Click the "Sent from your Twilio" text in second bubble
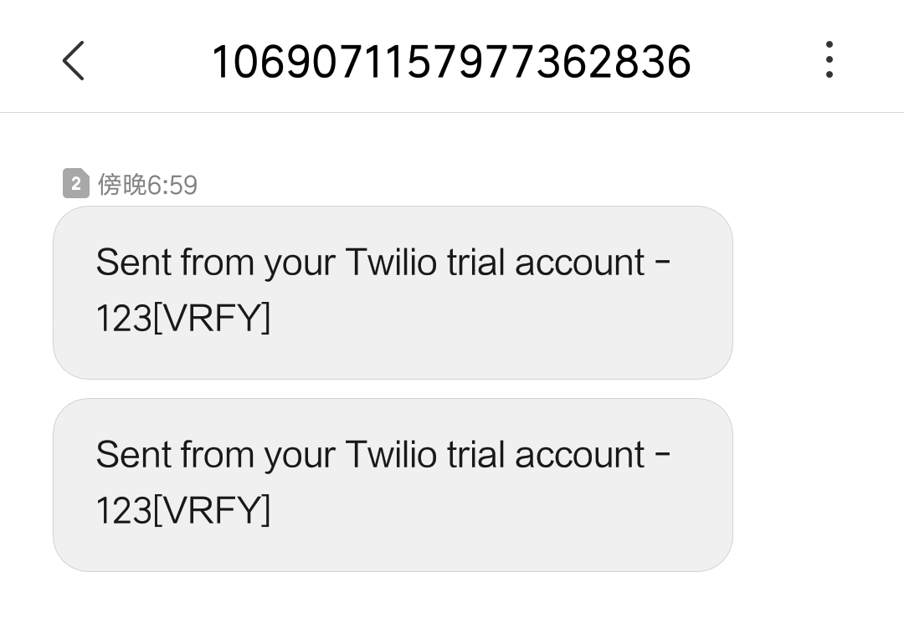This screenshot has width=904, height=623. [x=266, y=456]
